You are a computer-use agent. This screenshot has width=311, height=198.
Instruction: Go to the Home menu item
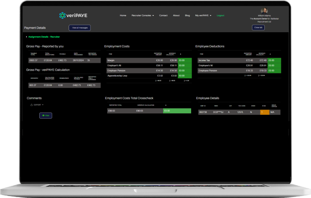click(123, 15)
